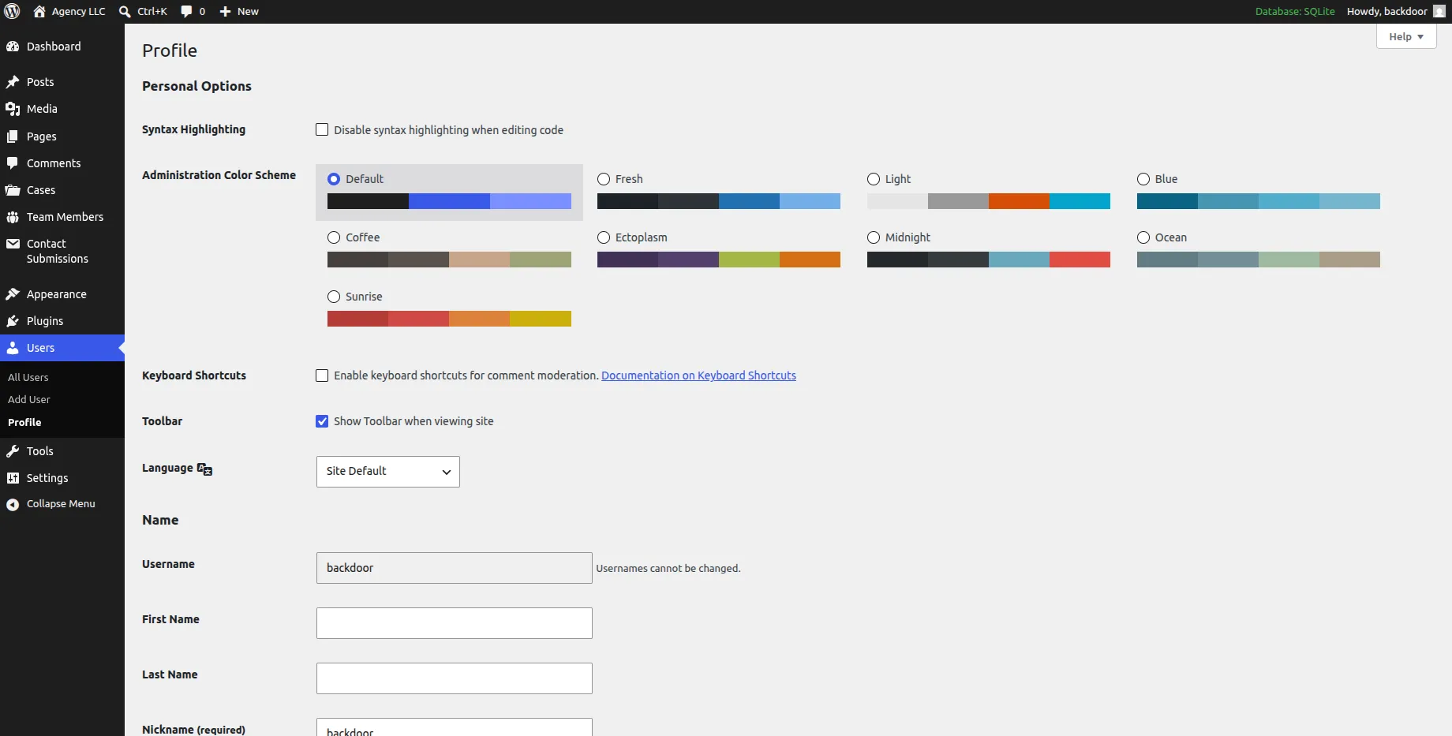This screenshot has height=736, width=1452.
Task: Click the Plugins plug icon
Action: pyautogui.click(x=13, y=321)
